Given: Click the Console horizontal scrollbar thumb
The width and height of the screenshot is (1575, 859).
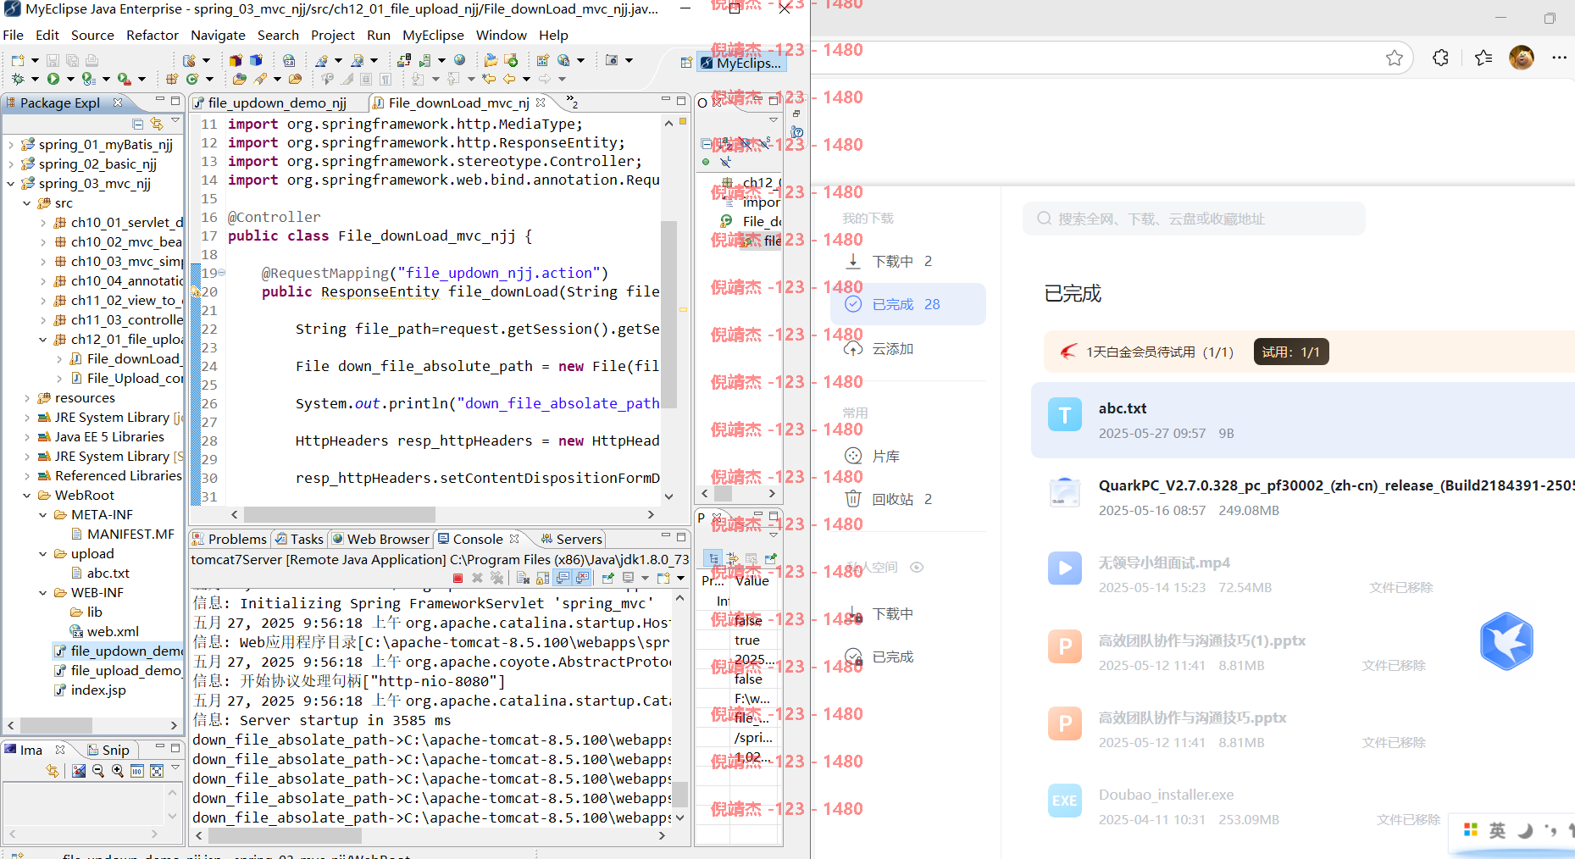Looking at the screenshot, I should (x=285, y=835).
